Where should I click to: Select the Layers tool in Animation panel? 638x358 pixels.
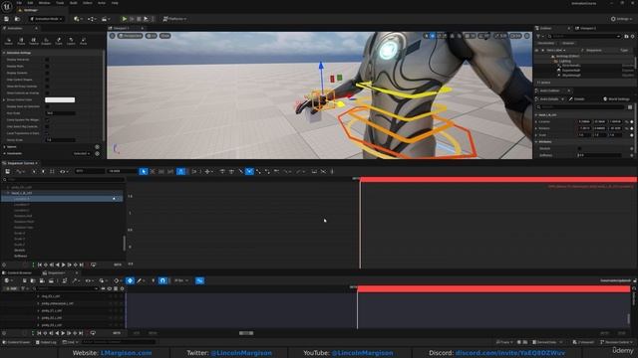click(x=71, y=41)
